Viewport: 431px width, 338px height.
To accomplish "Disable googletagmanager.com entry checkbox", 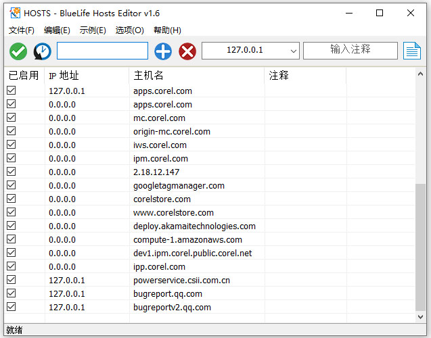I will [12, 185].
